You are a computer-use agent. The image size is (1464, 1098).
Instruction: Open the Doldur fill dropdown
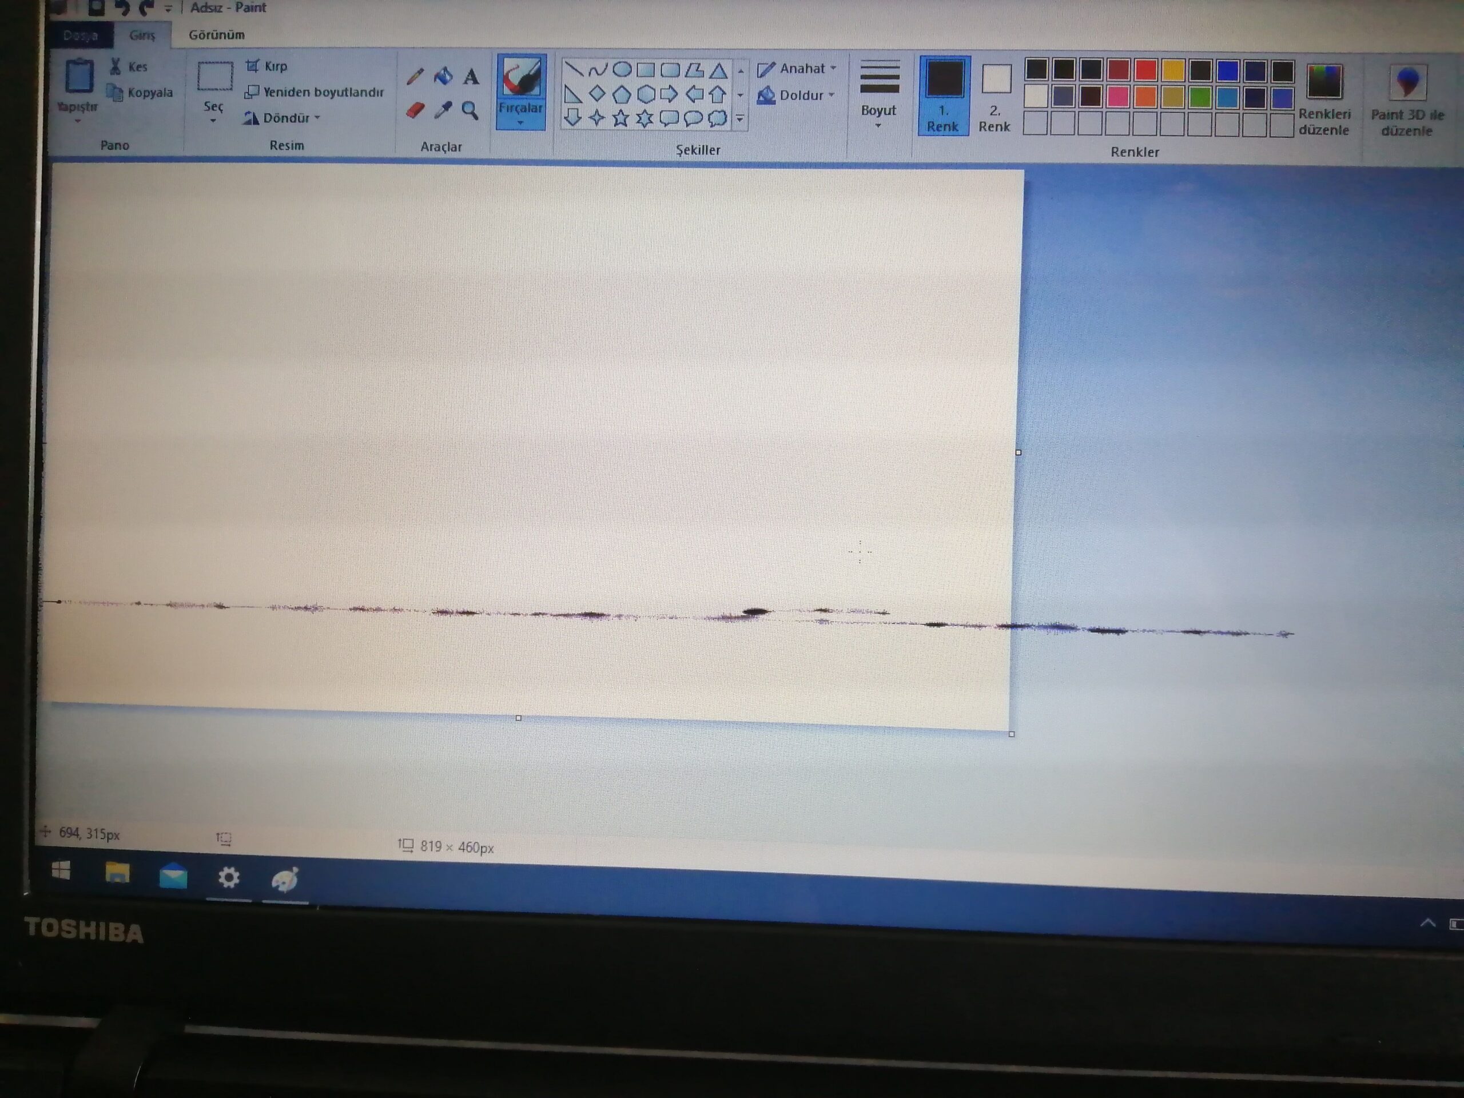pos(795,96)
